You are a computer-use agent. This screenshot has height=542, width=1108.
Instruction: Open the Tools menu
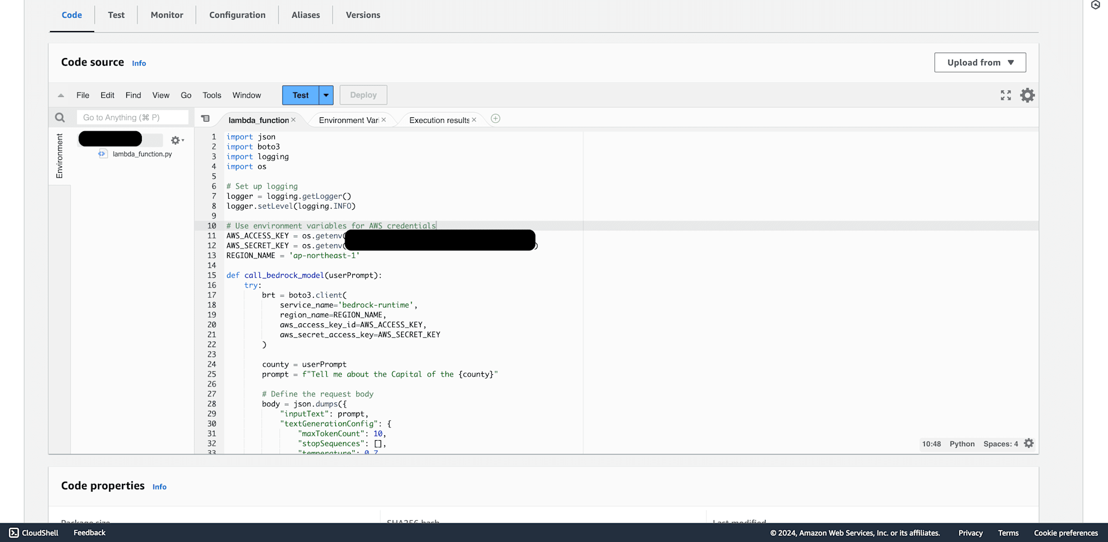[212, 95]
